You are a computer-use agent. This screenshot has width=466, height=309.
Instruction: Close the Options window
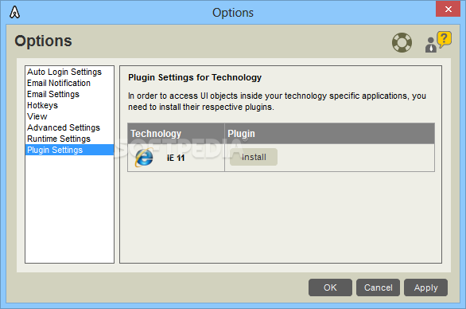(x=449, y=9)
